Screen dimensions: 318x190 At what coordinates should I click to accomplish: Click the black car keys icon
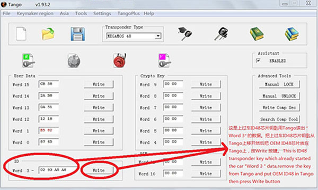coord(221,34)
